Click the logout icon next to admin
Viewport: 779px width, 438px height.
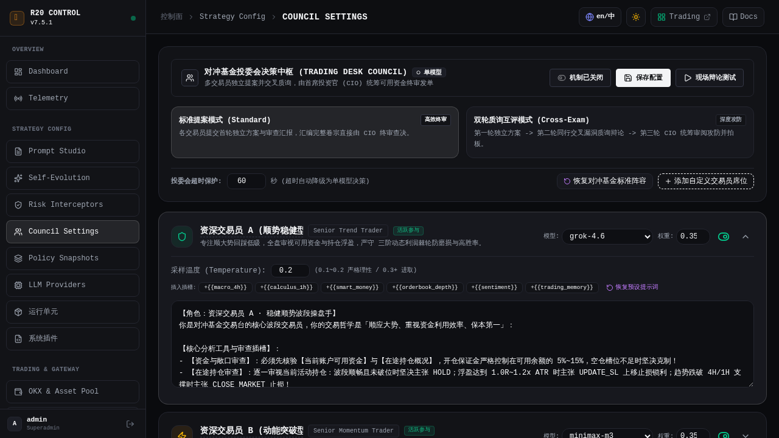point(130,424)
